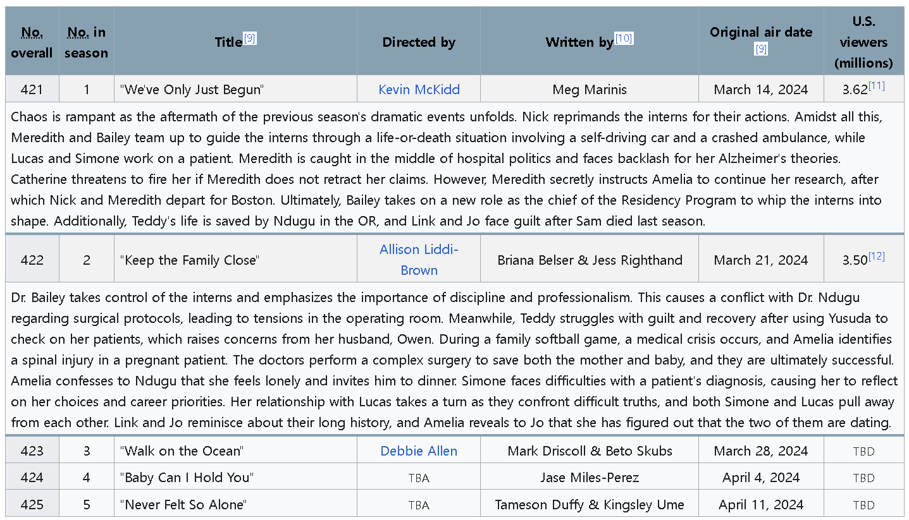Viewport: 909px width, 520px height.
Task: Click reference [9] under Original air date
Action: 761,49
